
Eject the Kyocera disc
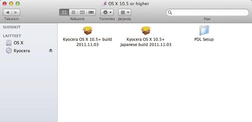click(x=51, y=51)
